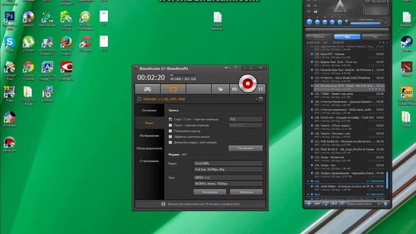Click the MPEG-1 L2 audio codec field
The height and width of the screenshot is (234, 416).
tap(228, 177)
